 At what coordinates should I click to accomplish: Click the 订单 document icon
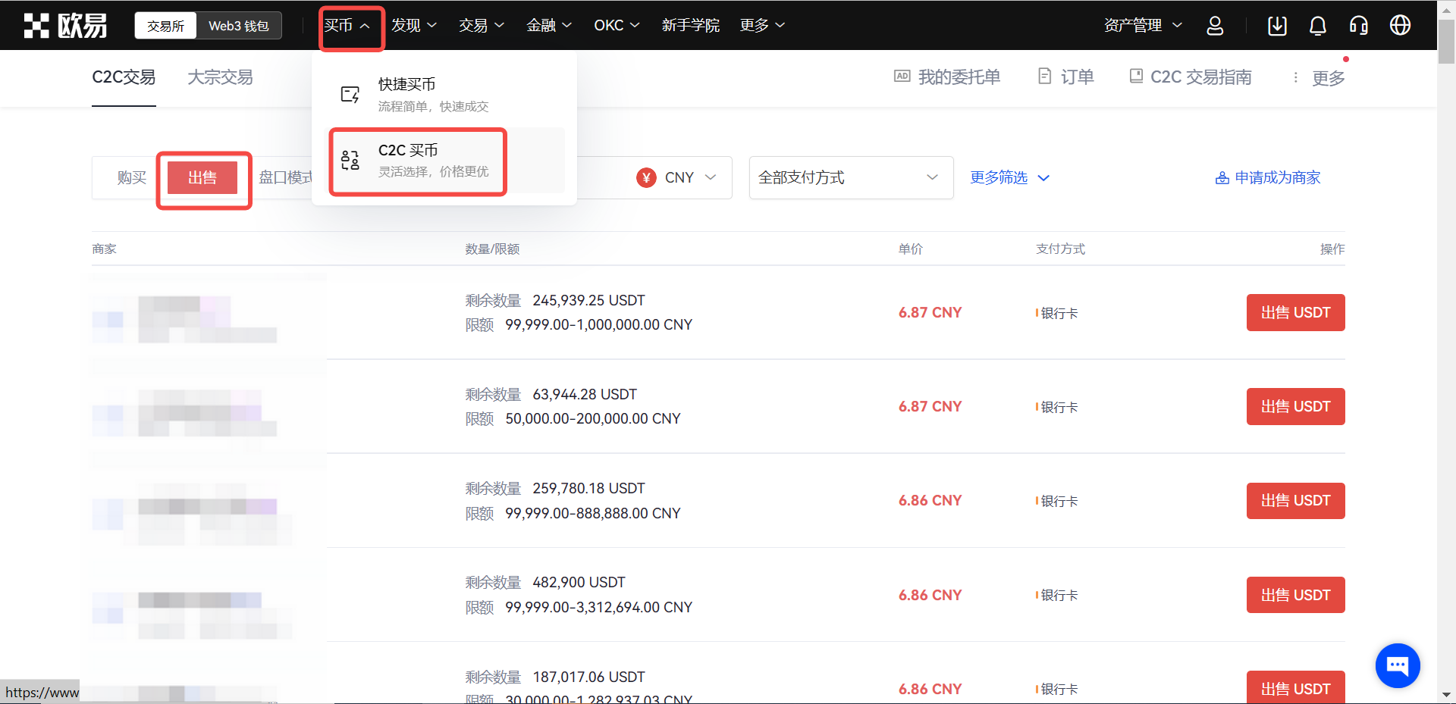(x=1044, y=76)
